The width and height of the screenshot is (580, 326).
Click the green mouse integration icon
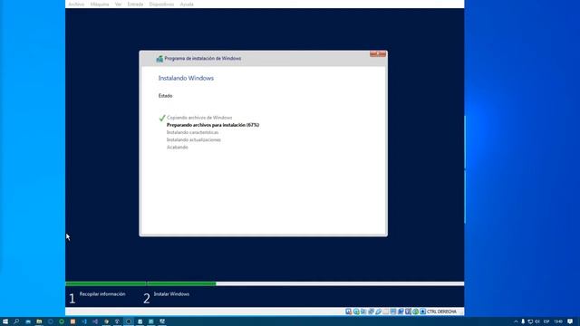[x=415, y=312]
